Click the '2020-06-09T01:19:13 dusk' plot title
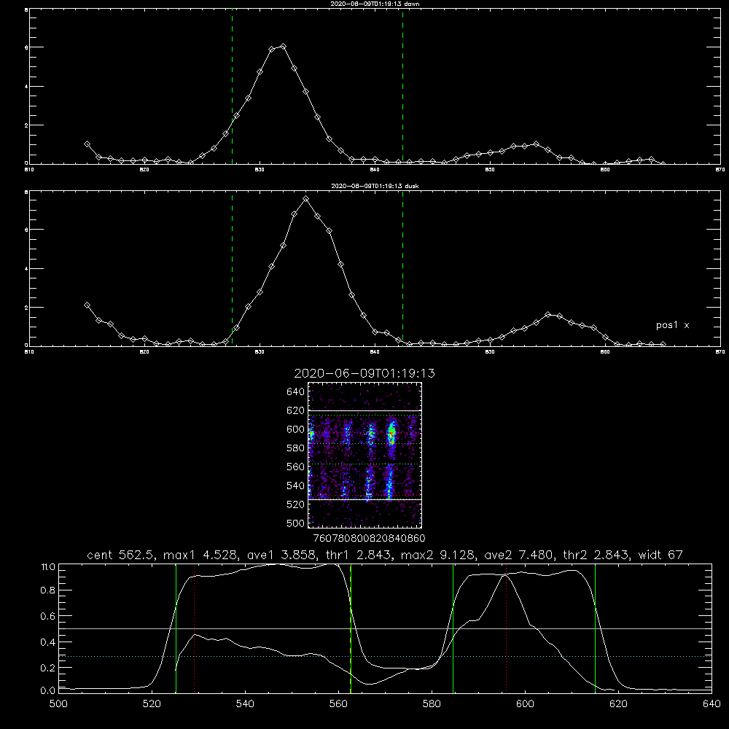This screenshot has width=729, height=729. [375, 186]
